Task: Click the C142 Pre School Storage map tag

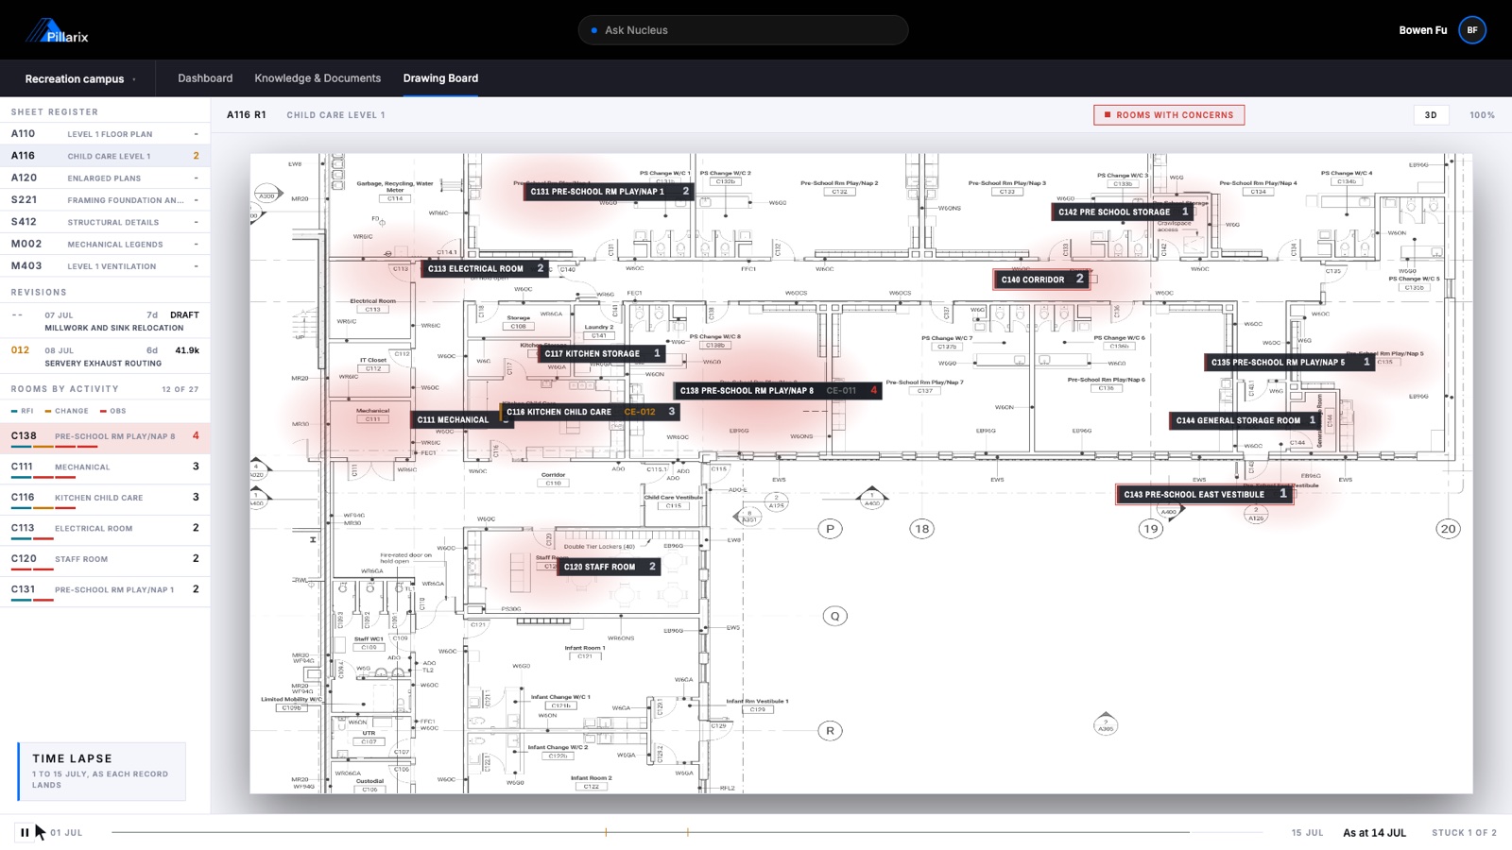Action: click(1123, 212)
